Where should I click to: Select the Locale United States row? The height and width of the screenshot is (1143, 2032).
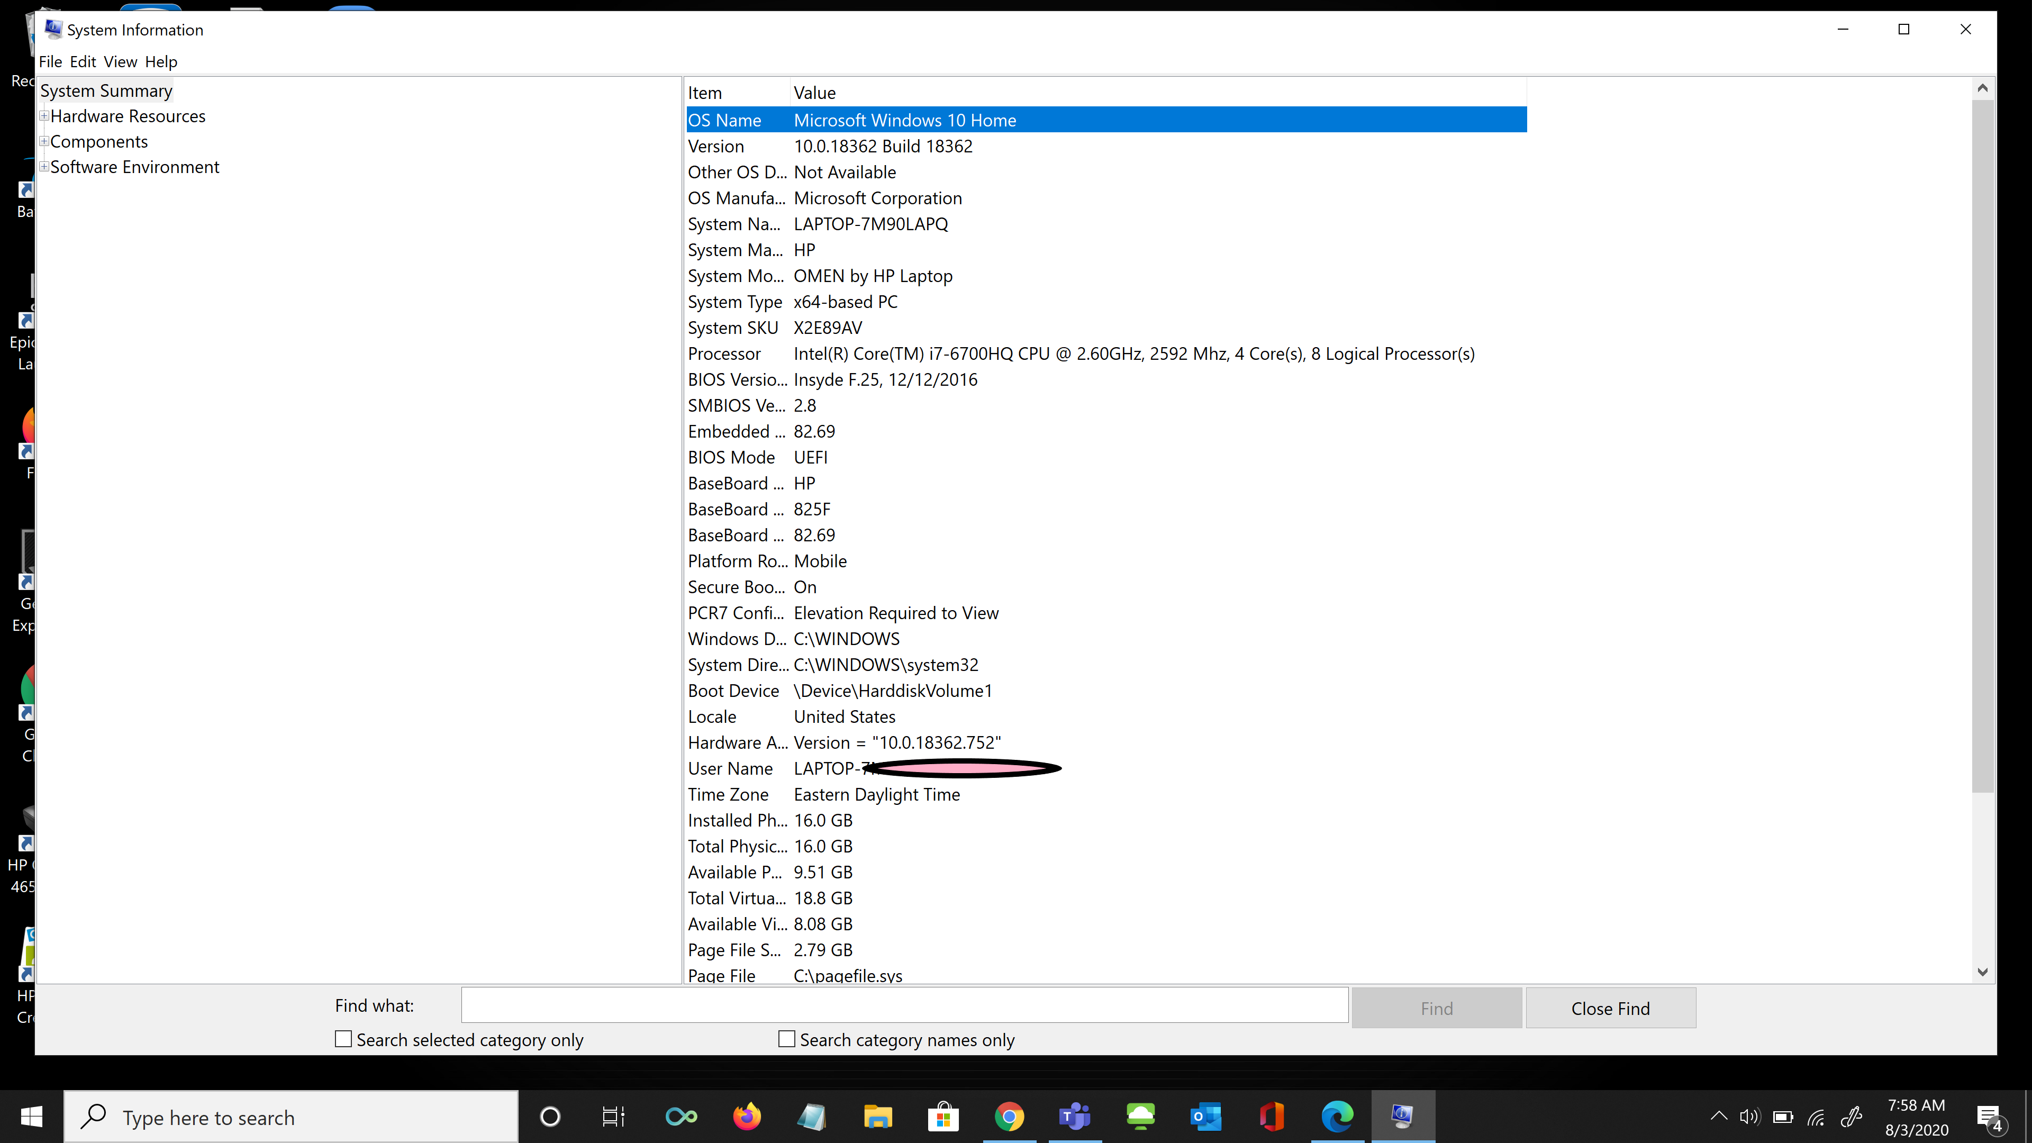coord(1106,716)
